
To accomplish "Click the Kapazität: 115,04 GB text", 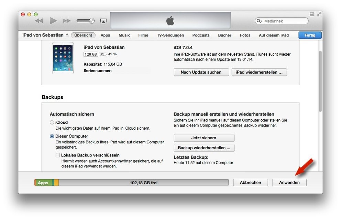I will pos(103,64).
